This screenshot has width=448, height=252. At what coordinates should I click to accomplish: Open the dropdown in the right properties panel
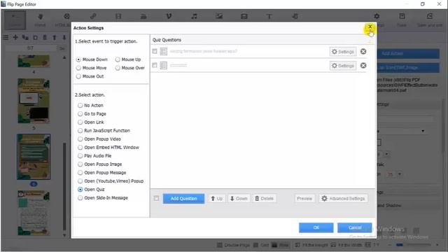point(423,131)
